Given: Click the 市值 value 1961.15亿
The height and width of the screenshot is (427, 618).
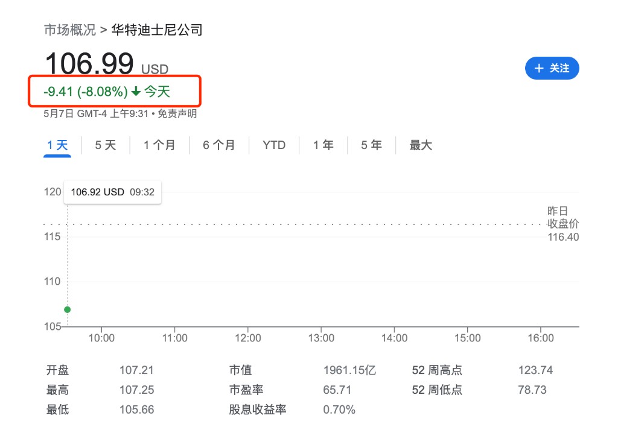Looking at the screenshot, I should pos(349,370).
